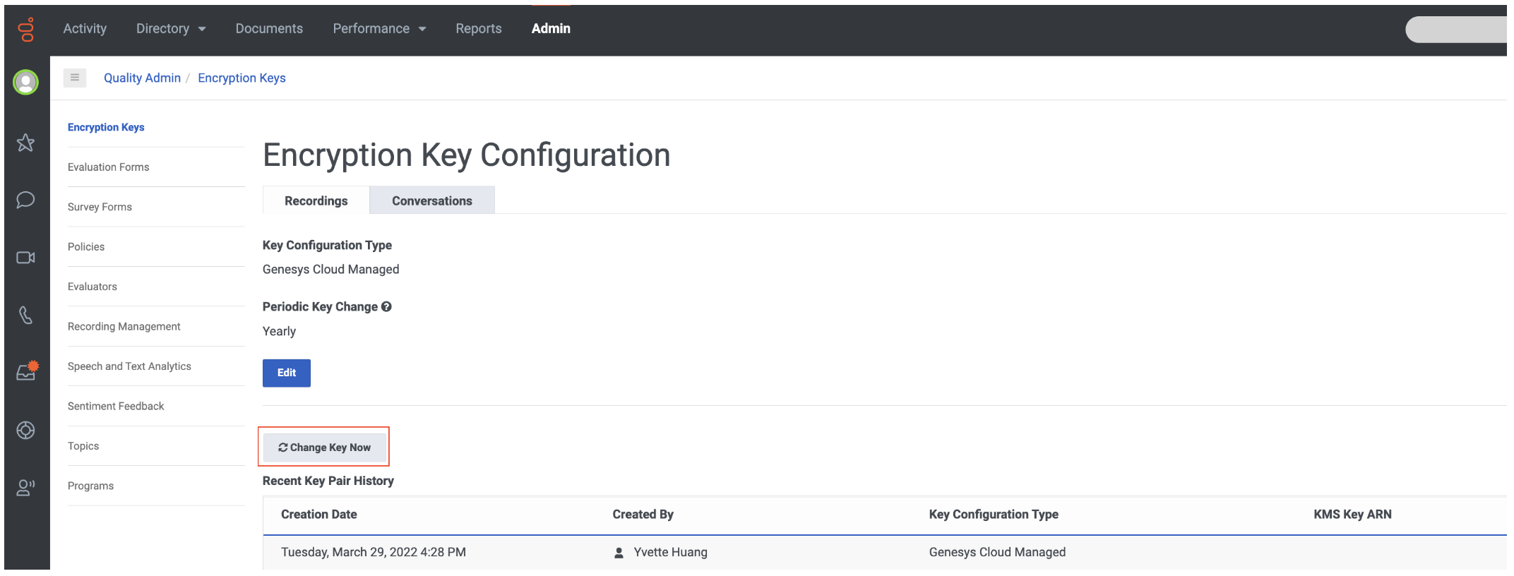Open the inbox with notification badge
The height and width of the screenshot is (576, 1514).
(27, 371)
